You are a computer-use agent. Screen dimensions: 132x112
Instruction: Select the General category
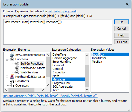(x=68, y=69)
